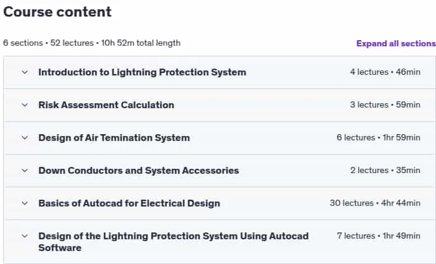Click the 6 lectures • 1hr 59min label
The width and height of the screenshot is (436, 264).
click(378, 137)
